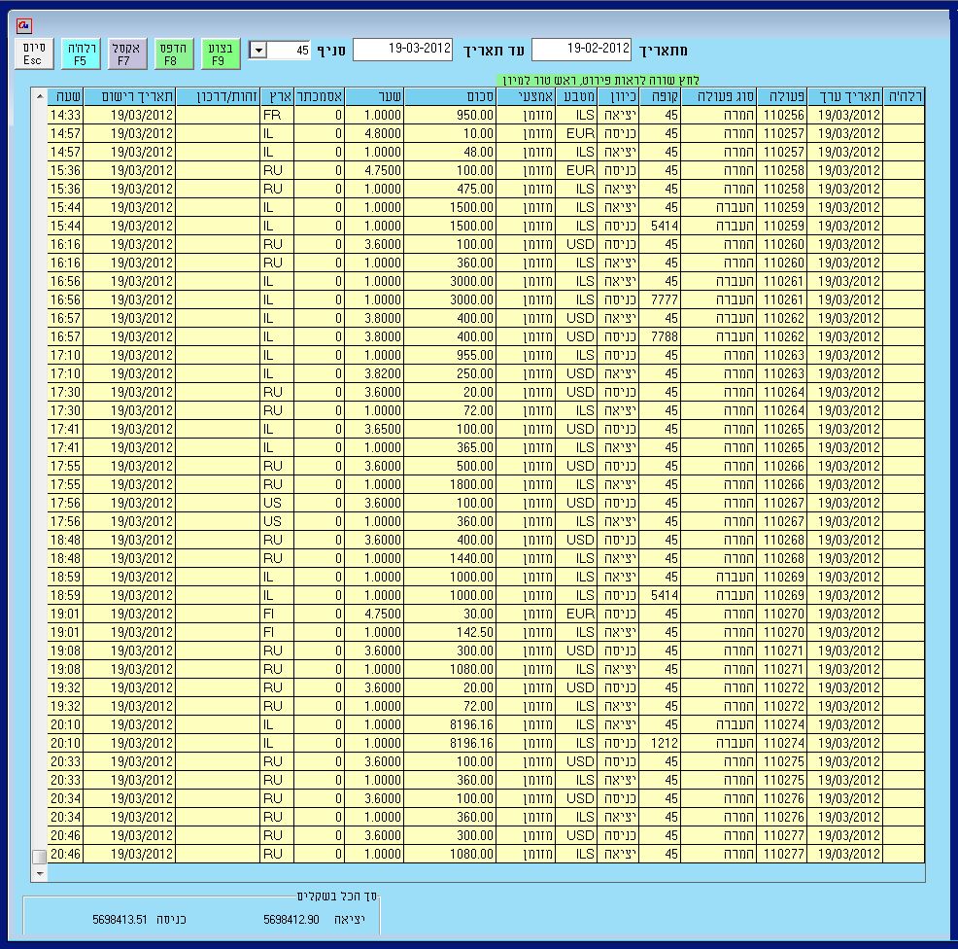The image size is (958, 949).
Task: Click the rate cell 3.8200
Action: (x=374, y=373)
